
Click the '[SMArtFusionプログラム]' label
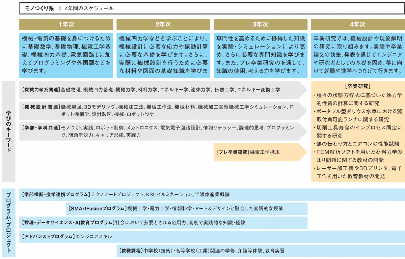(x=98, y=209)
